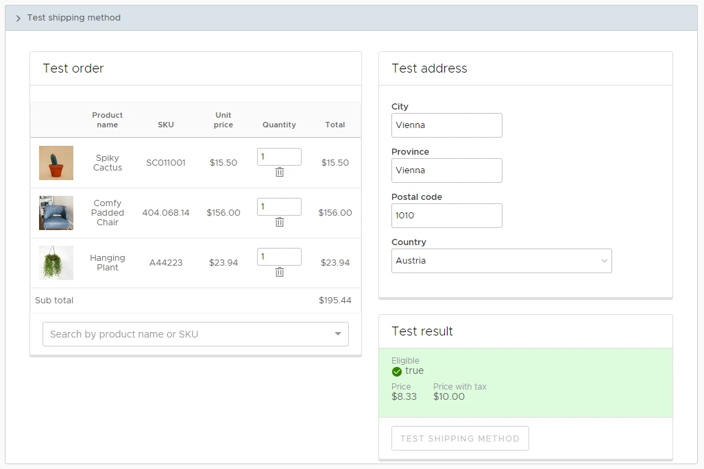The height and width of the screenshot is (469, 704).
Task: Focus the City input field
Action: [446, 125]
